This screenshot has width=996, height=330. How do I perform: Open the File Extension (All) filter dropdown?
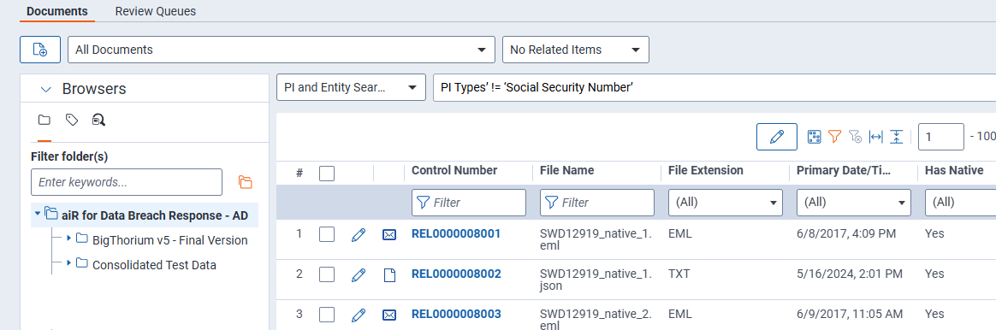726,203
